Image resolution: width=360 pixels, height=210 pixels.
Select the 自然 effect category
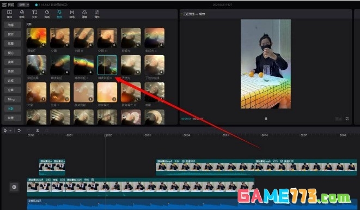(x=13, y=71)
